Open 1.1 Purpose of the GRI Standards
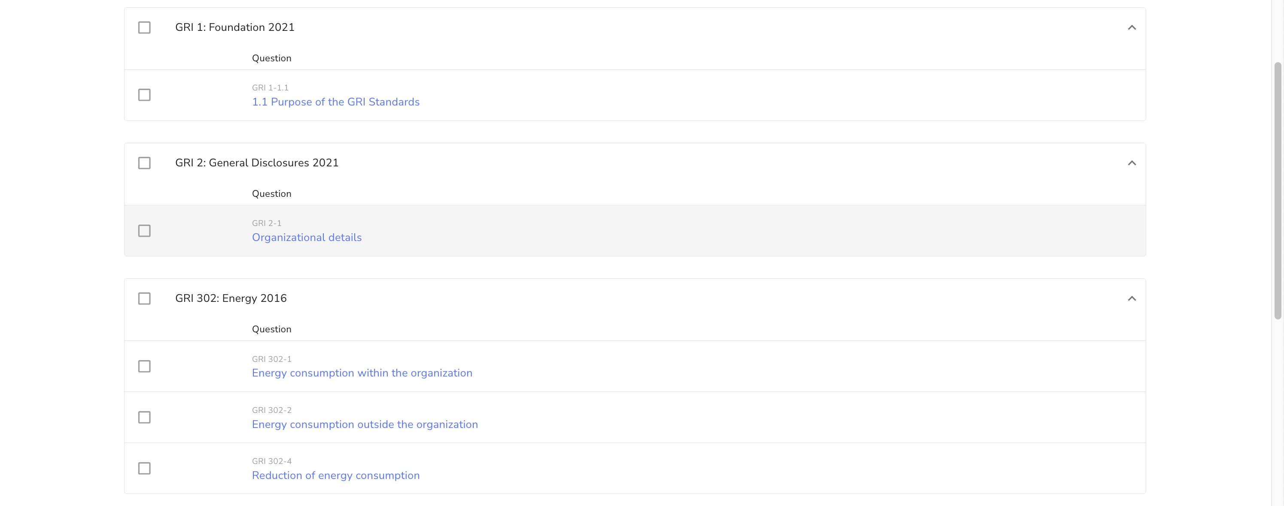Screen dimensions: 1284x506 coord(335,102)
